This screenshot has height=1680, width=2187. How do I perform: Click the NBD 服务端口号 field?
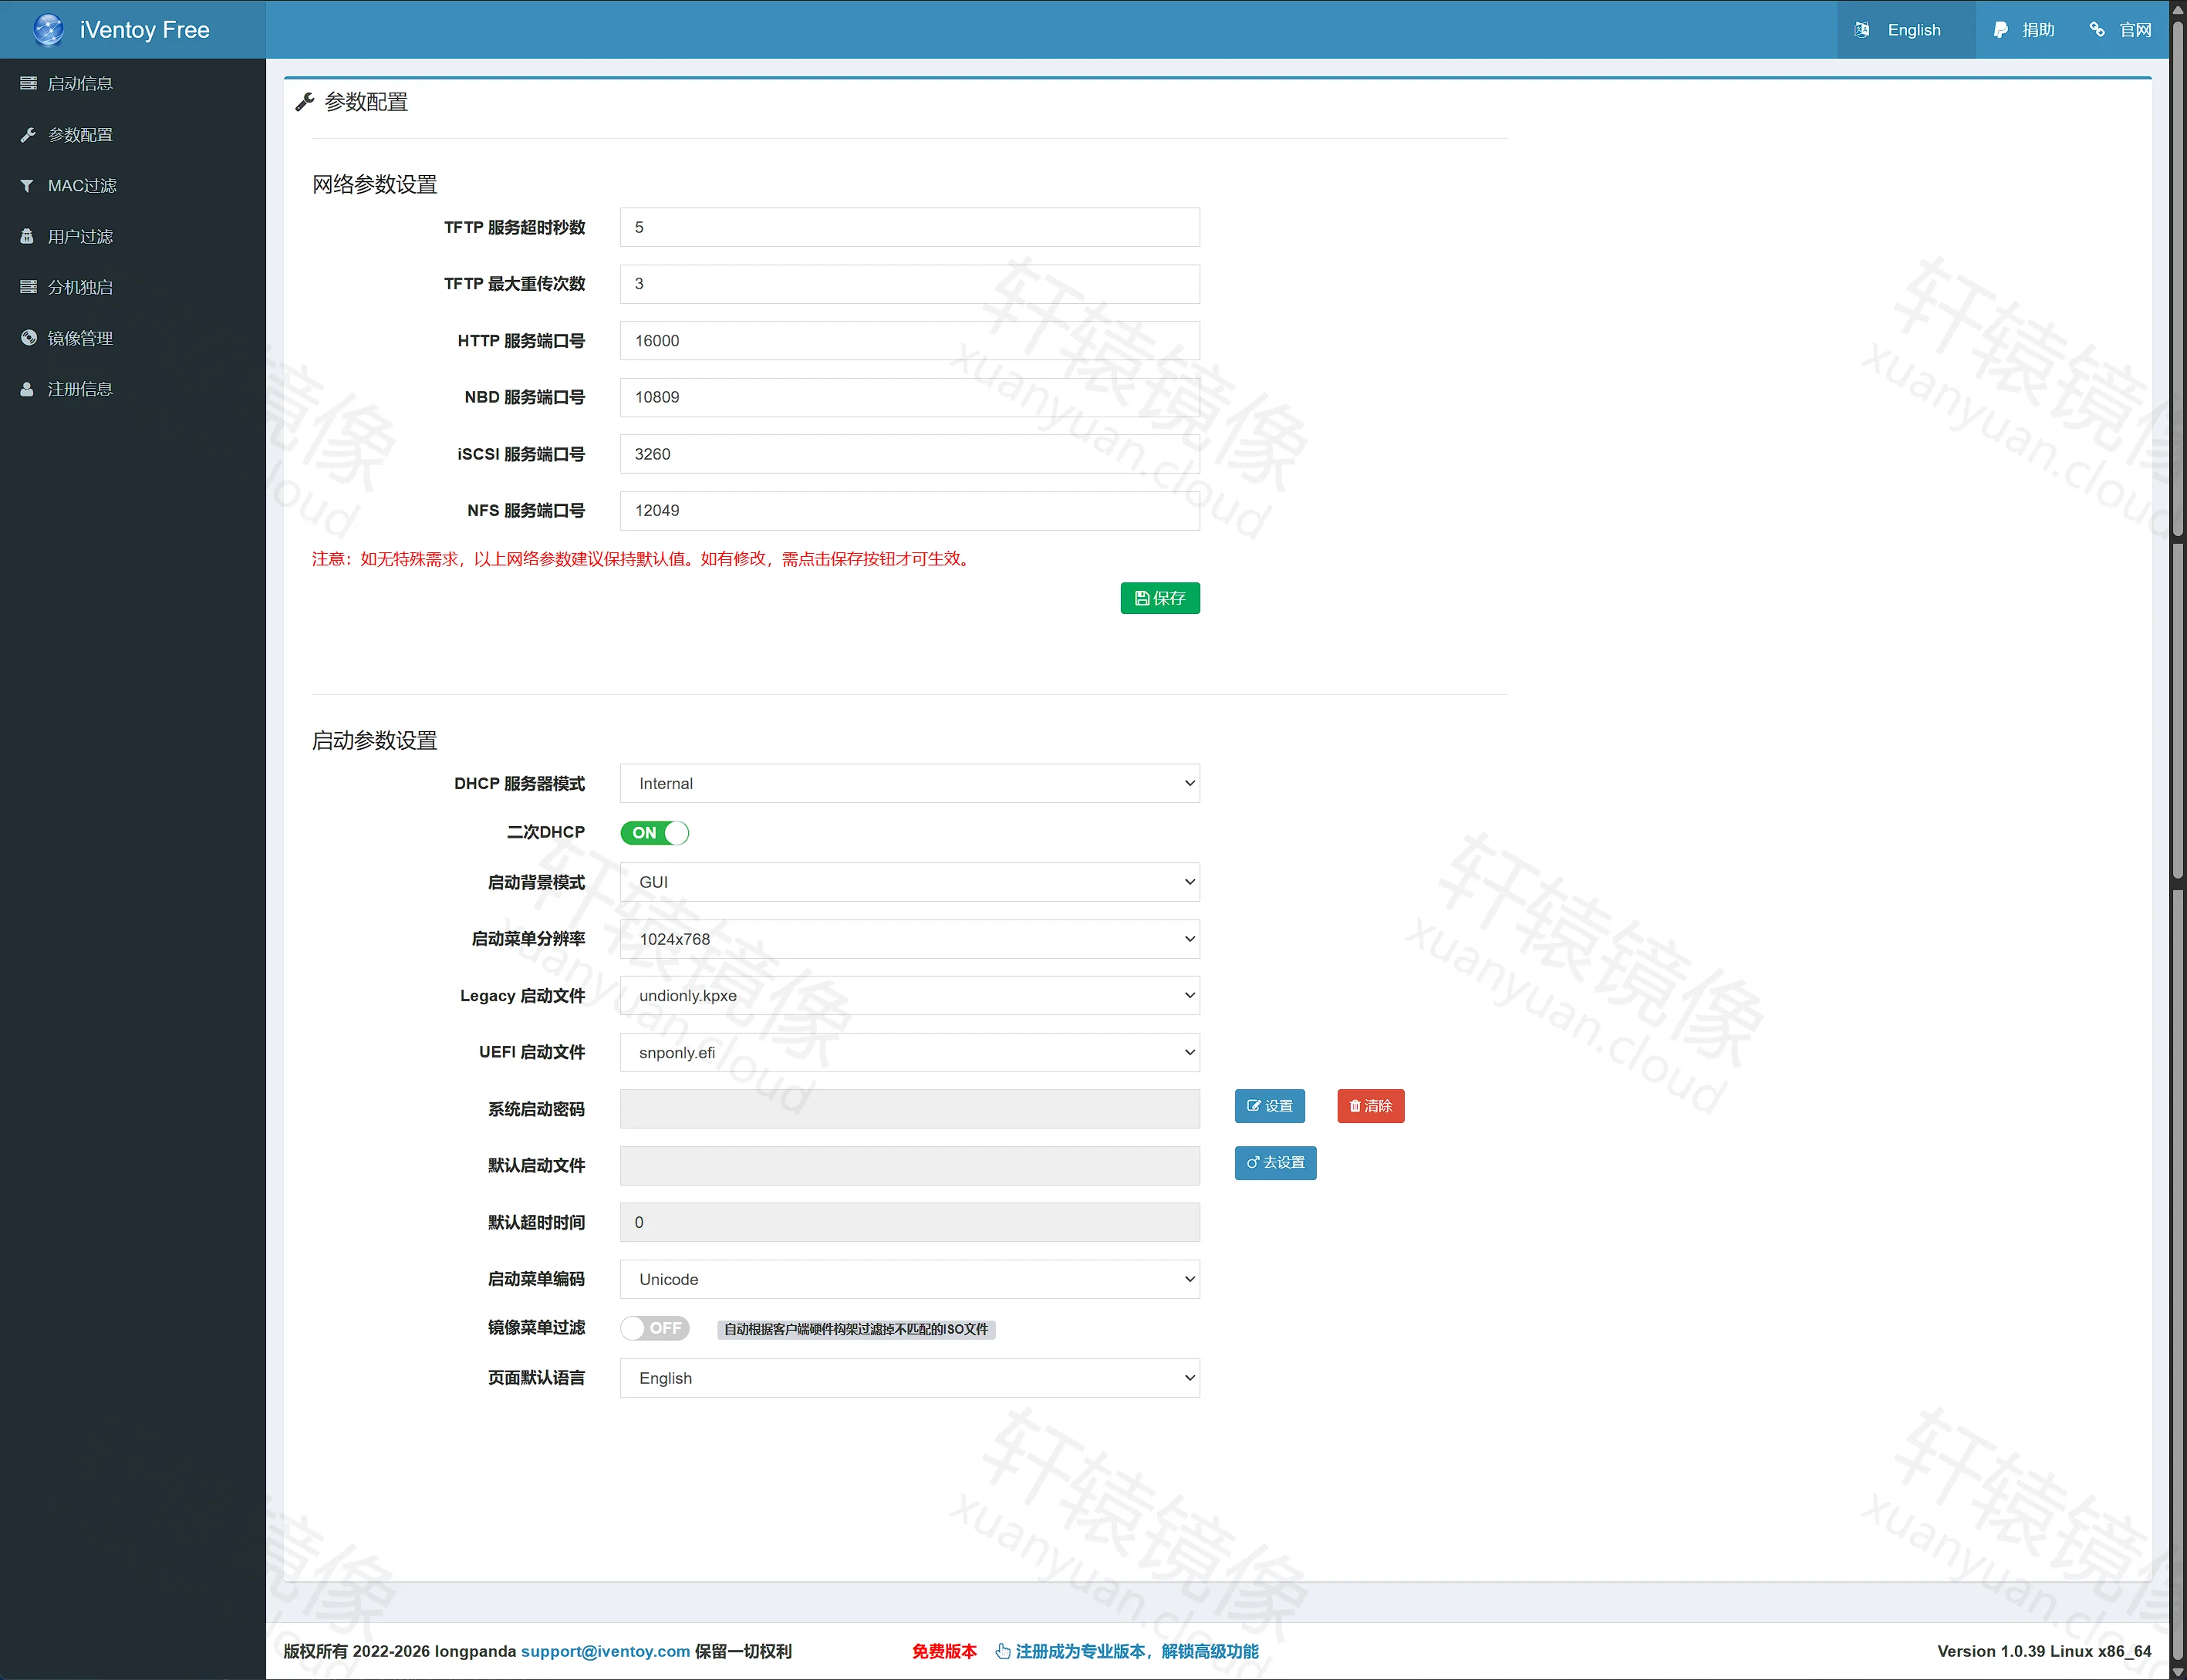point(909,397)
